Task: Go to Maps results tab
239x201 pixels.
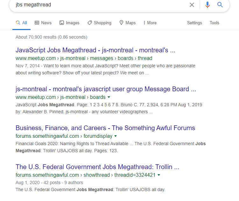Action: click(127, 23)
